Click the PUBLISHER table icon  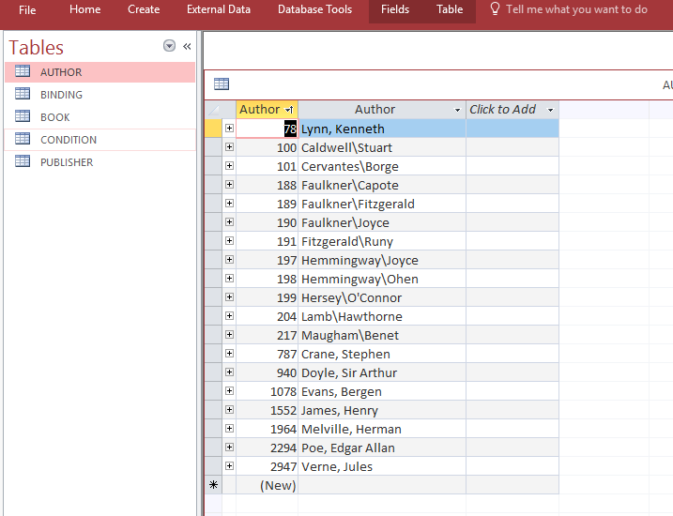click(23, 162)
